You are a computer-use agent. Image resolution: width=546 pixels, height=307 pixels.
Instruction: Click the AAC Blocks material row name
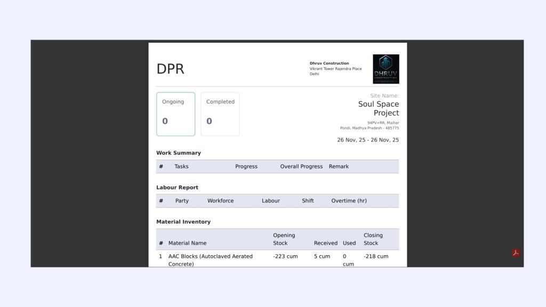[x=210, y=260]
